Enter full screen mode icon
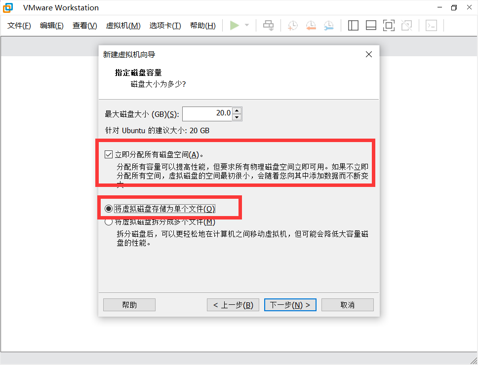This screenshot has width=478, height=365. pos(389,25)
